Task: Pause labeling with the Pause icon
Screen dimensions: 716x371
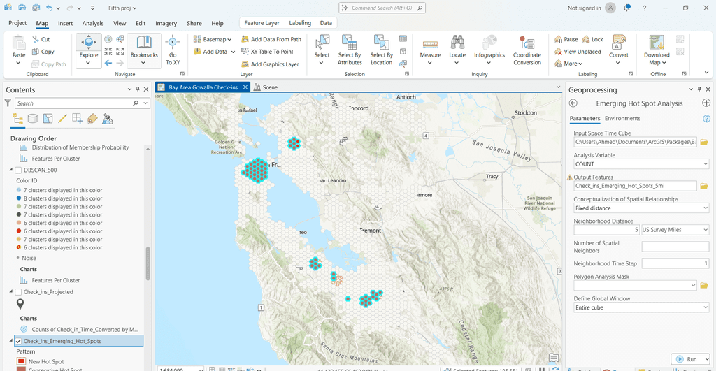Action: [559, 39]
